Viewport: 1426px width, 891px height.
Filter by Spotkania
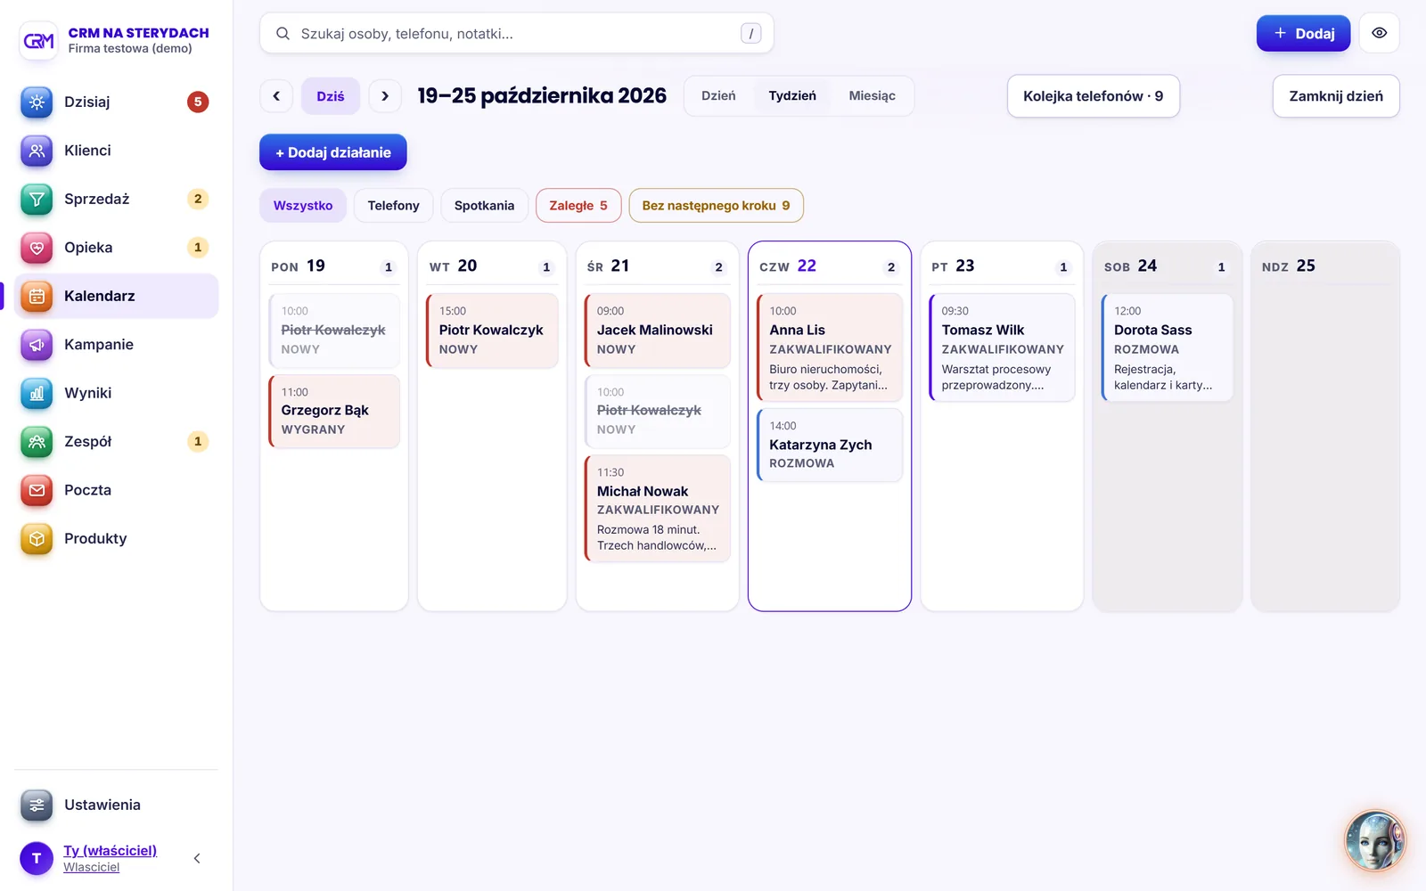pos(484,206)
